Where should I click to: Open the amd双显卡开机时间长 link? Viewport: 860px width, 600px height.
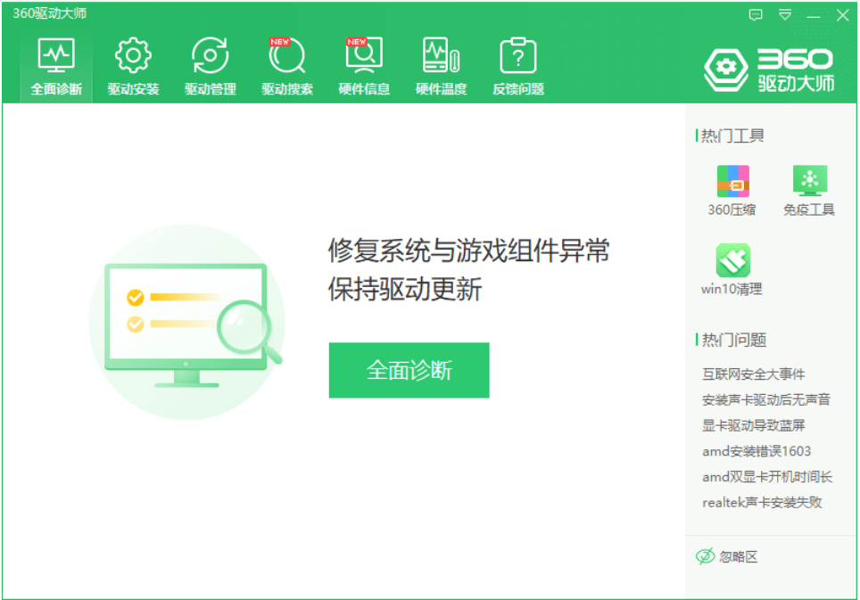[x=766, y=477]
